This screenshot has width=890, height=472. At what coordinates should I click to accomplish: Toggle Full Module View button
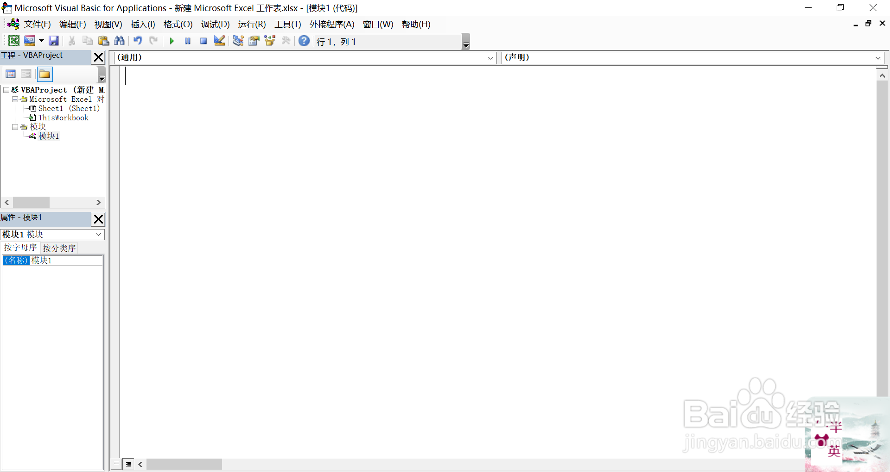coord(128,464)
